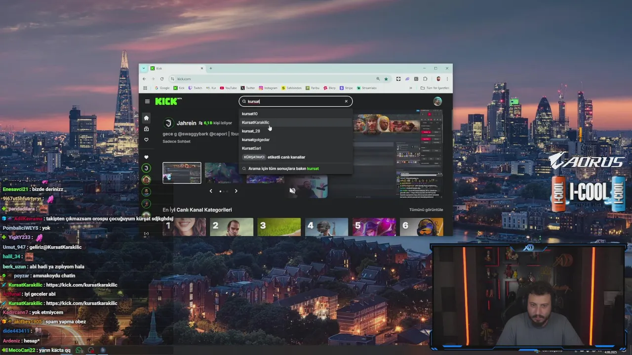Screen dimensions: 632x355
Task: Open the user profile avatar menu
Action: (x=437, y=101)
